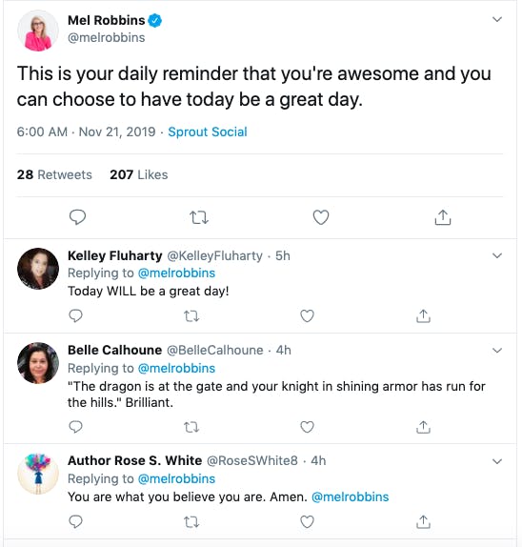This screenshot has height=547, width=522.
Task: View the 207 Likes list
Action: tap(139, 174)
